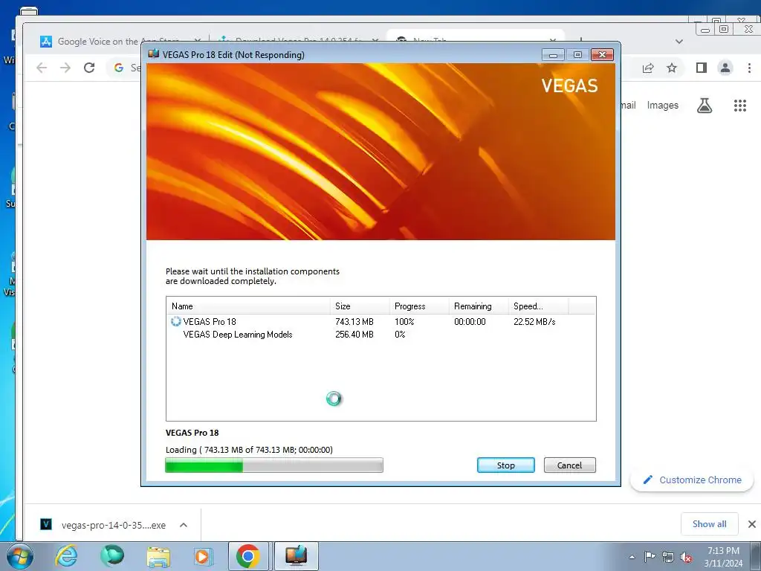Click the Speed column header
The image size is (761, 571).
(538, 306)
